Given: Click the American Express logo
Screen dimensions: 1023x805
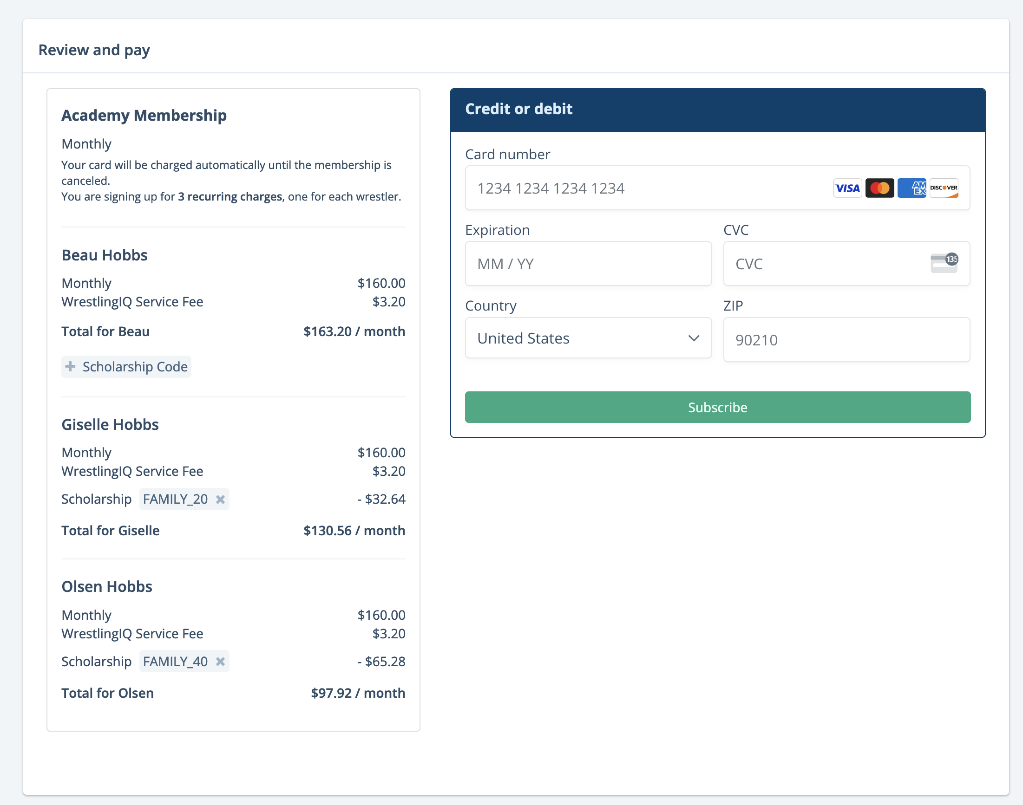Looking at the screenshot, I should (x=911, y=188).
